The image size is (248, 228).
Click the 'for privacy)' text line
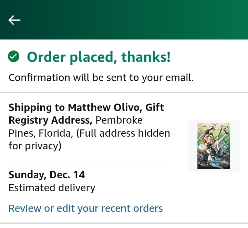(x=35, y=146)
